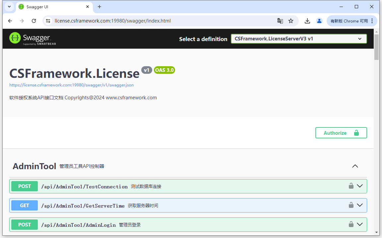Click the POST badge for TestConnection

point(25,186)
